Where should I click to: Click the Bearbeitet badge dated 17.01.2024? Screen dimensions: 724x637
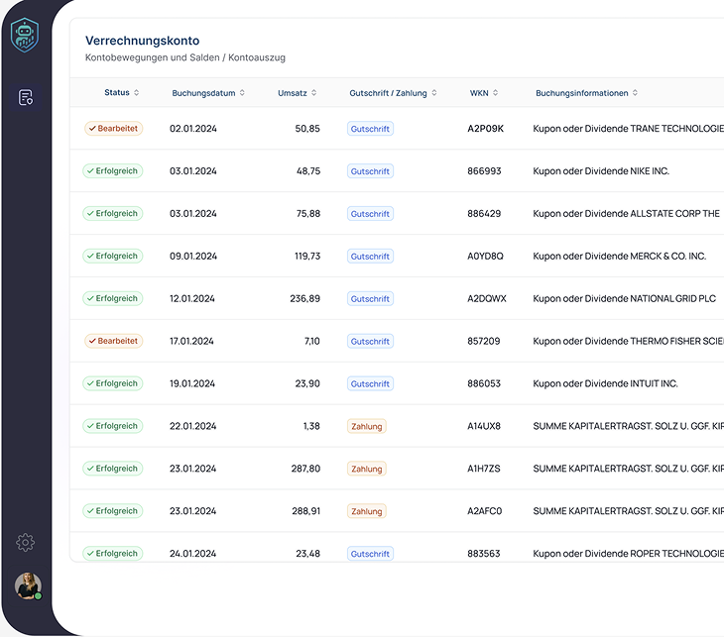pyautogui.click(x=113, y=341)
